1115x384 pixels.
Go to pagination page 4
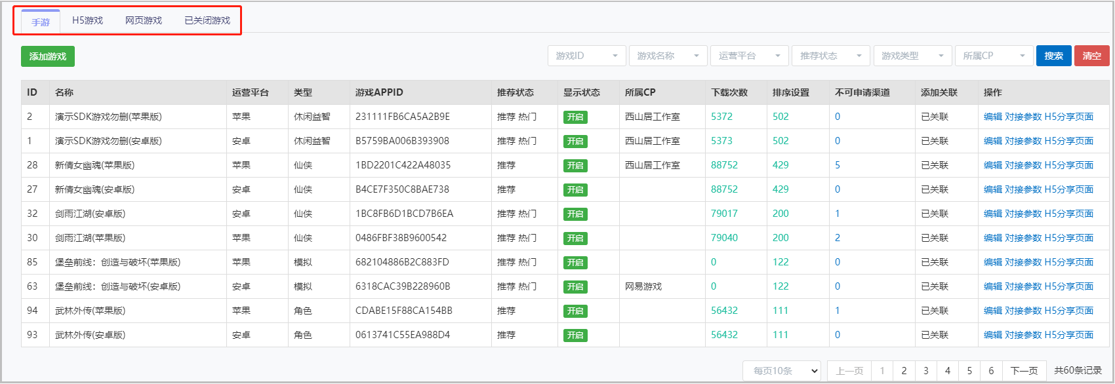[948, 371]
